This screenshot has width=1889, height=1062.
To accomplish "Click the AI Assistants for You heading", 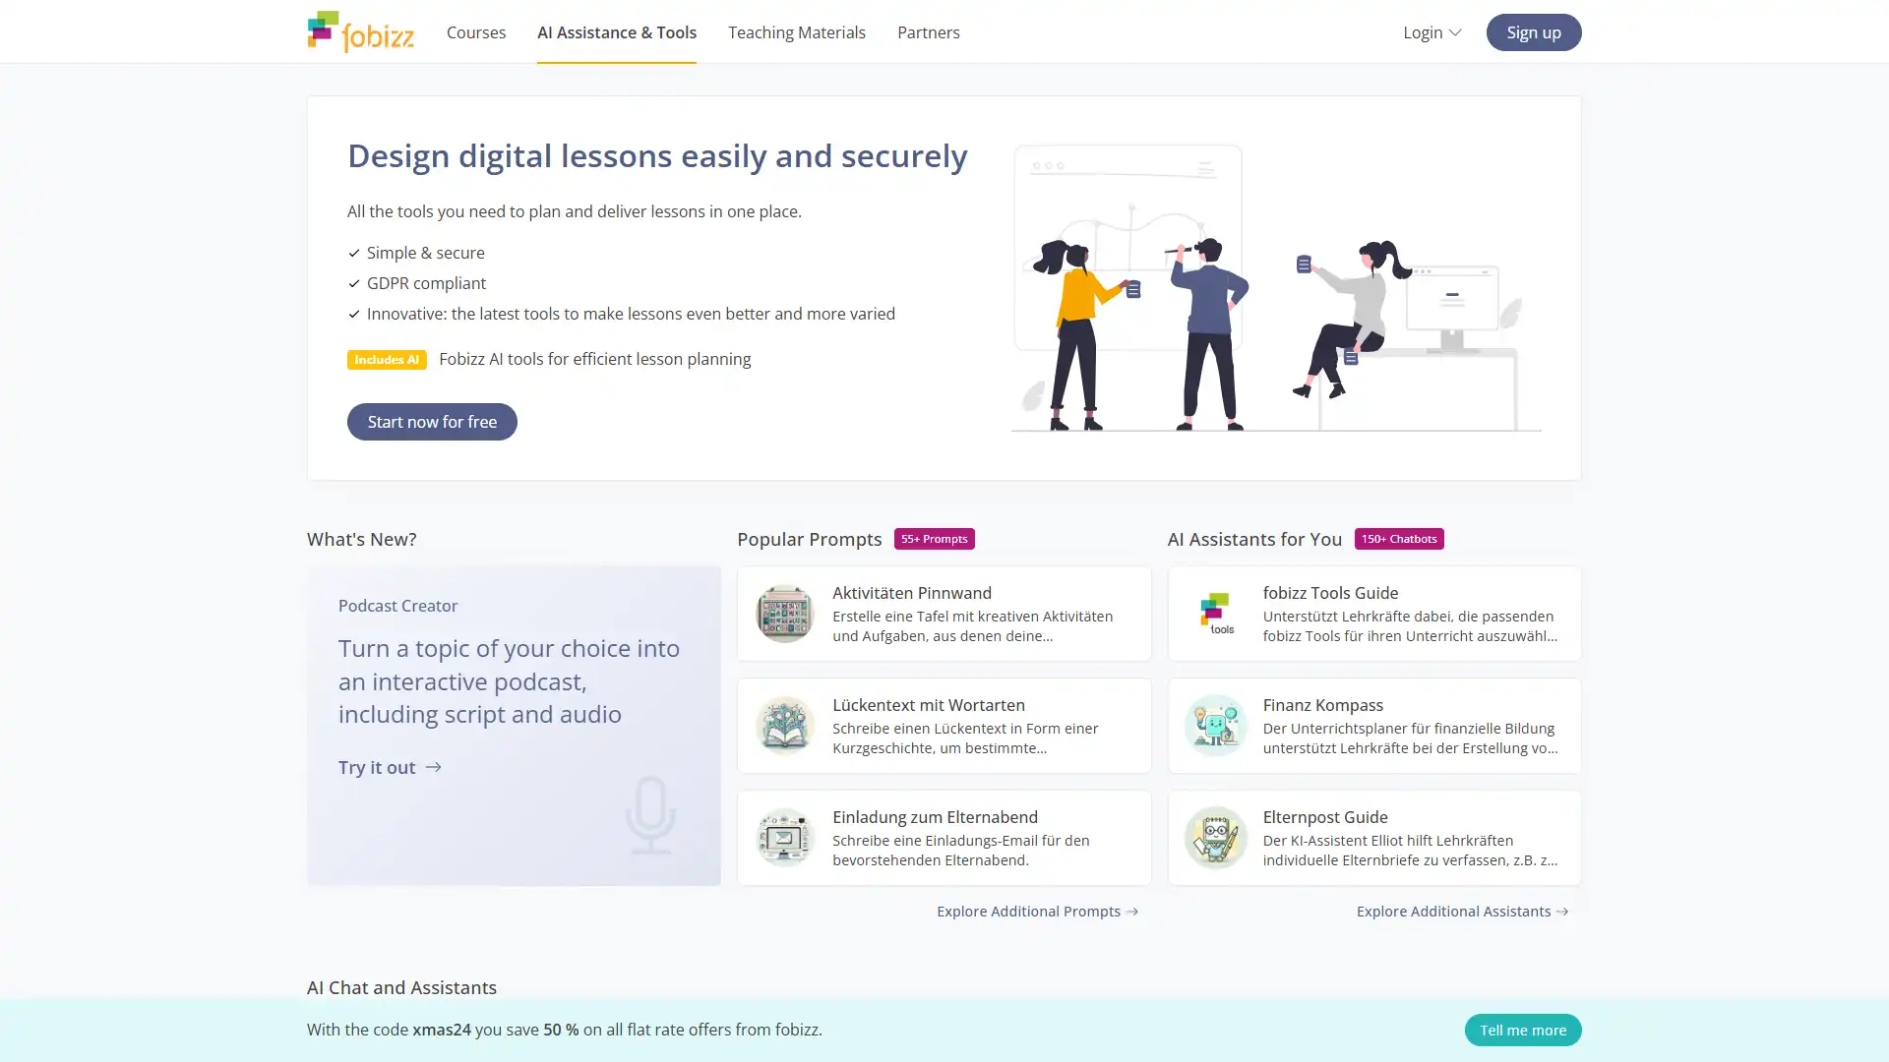I will click(1254, 539).
